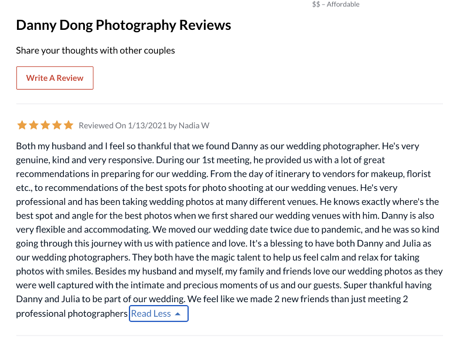Click the third orange rating star

45,125
